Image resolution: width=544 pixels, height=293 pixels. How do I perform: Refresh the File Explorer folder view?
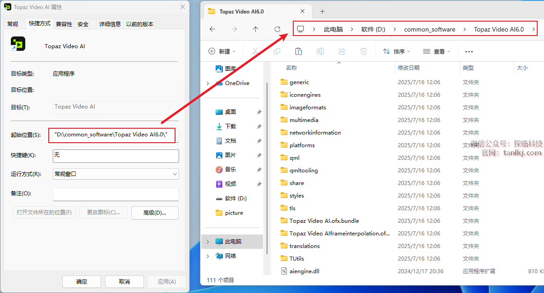277,29
